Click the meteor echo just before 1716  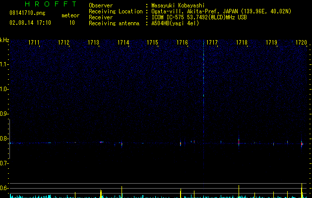(x=181, y=144)
